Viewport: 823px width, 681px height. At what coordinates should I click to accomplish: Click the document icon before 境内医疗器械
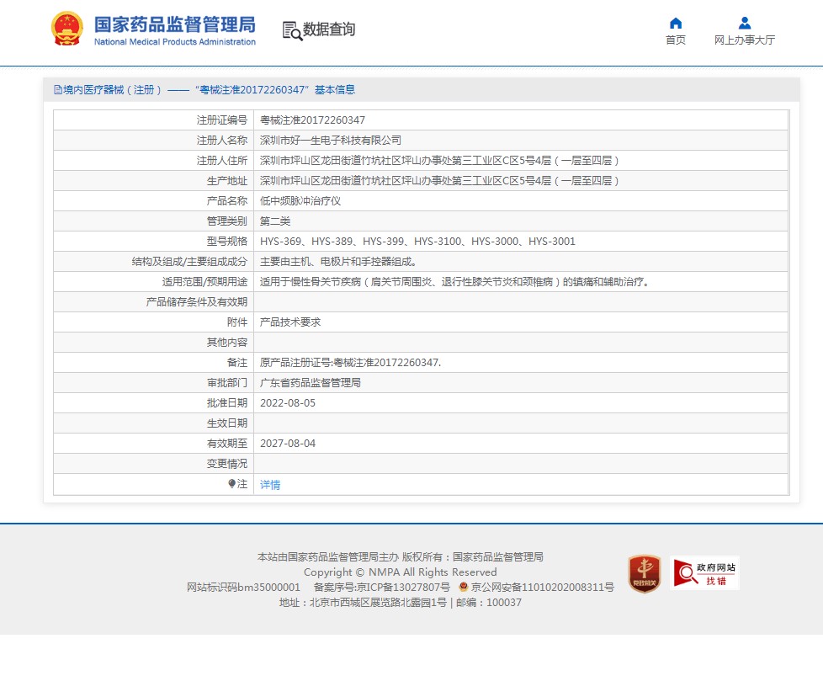click(x=58, y=90)
